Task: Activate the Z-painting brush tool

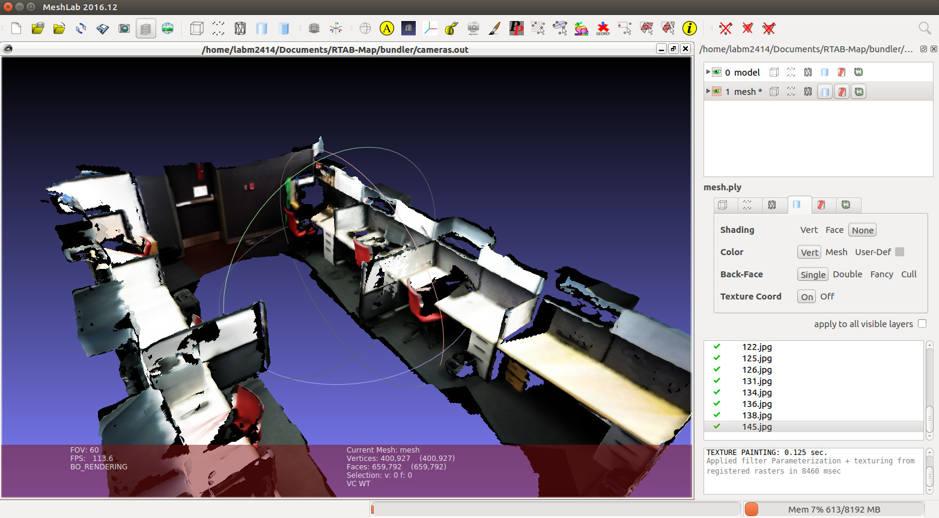Action: coord(494,28)
